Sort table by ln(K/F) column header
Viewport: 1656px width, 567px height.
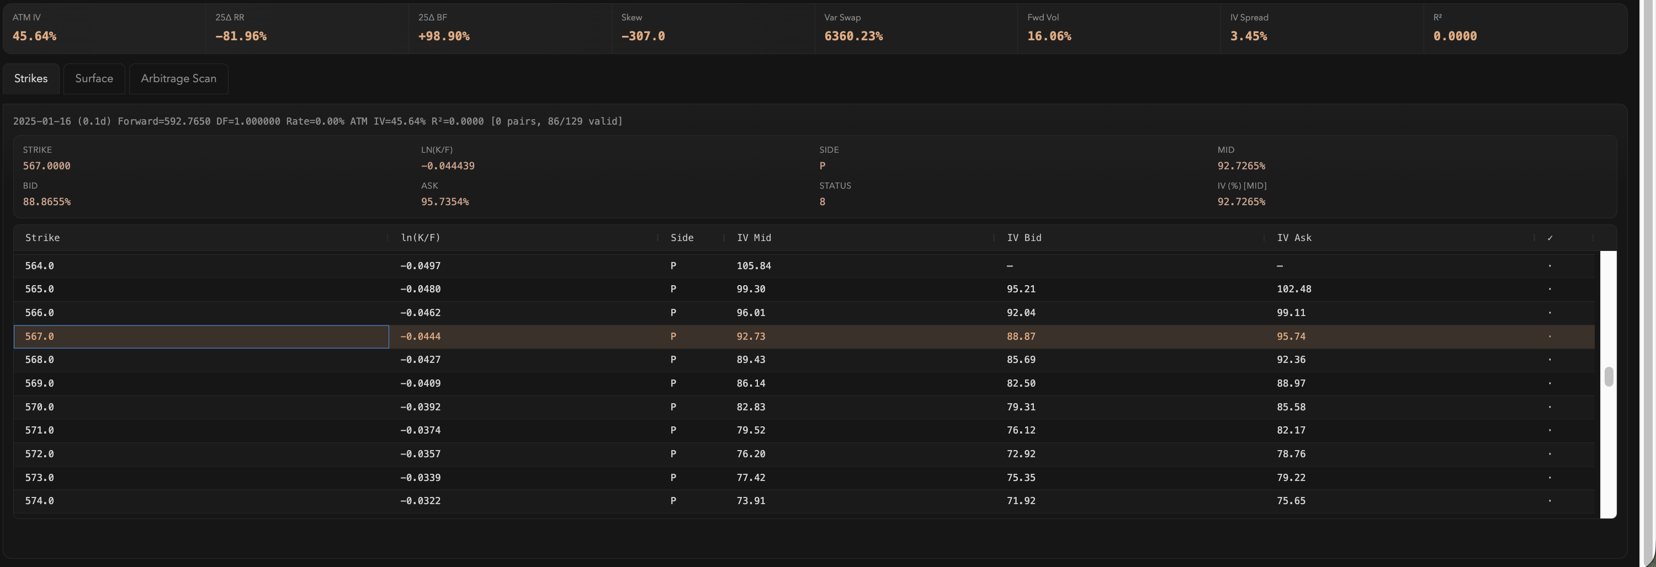coord(421,238)
